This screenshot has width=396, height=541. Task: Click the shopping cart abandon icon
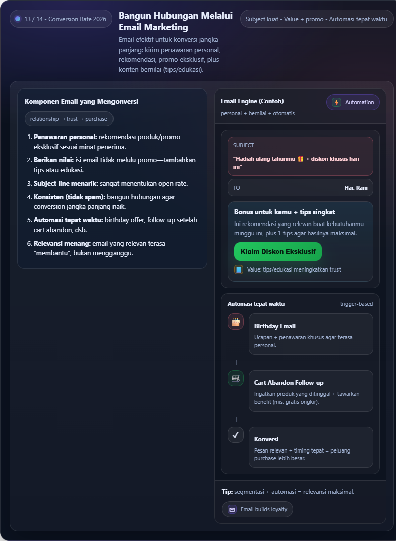click(236, 378)
